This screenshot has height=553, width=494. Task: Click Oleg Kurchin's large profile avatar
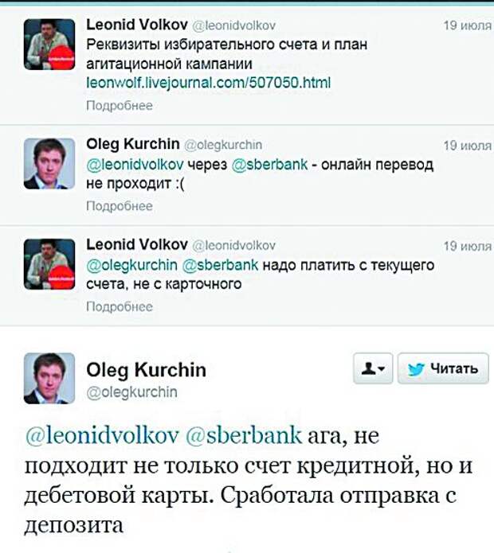click(x=49, y=379)
